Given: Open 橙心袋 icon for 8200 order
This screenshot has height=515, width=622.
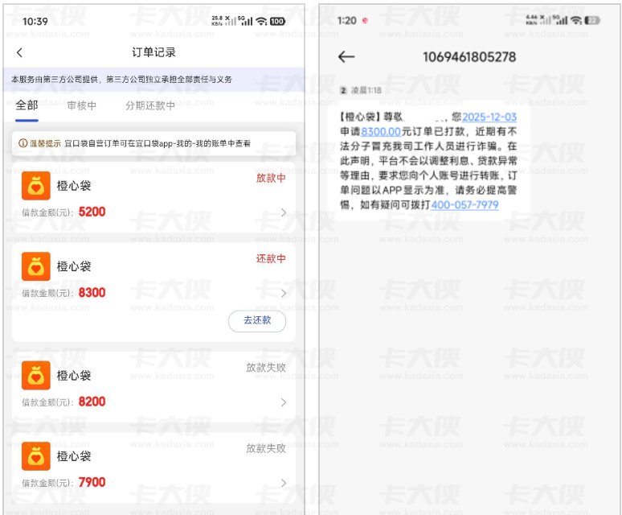Looking at the screenshot, I should [36, 376].
